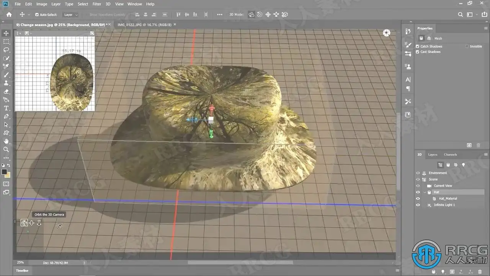Activate Scale 3D Object mode
Viewport: 490px width, 276px height.
(285, 15)
